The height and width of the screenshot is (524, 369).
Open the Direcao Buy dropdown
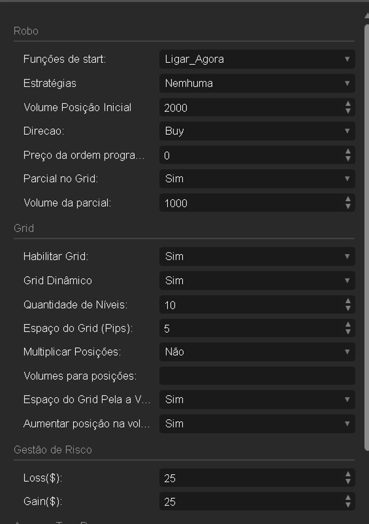(256, 131)
